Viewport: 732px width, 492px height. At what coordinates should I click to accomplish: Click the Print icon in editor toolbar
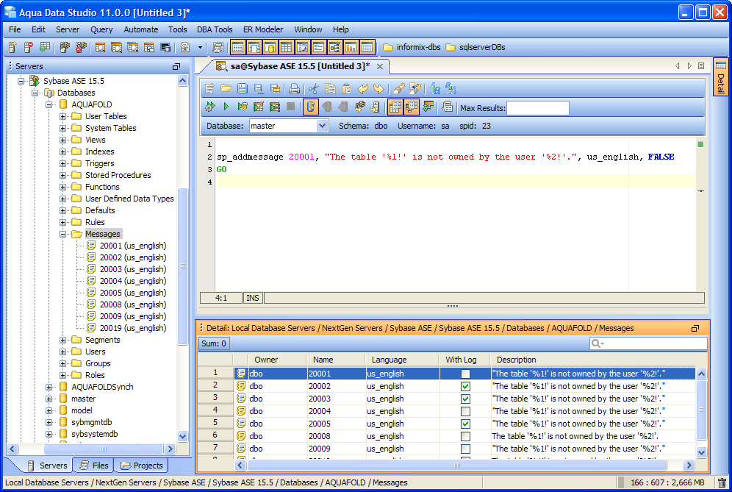tap(294, 88)
